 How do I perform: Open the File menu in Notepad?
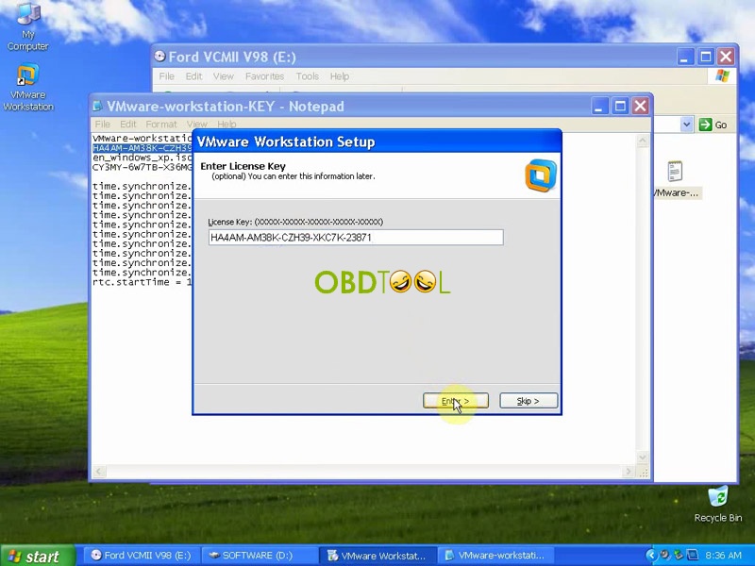coord(102,124)
